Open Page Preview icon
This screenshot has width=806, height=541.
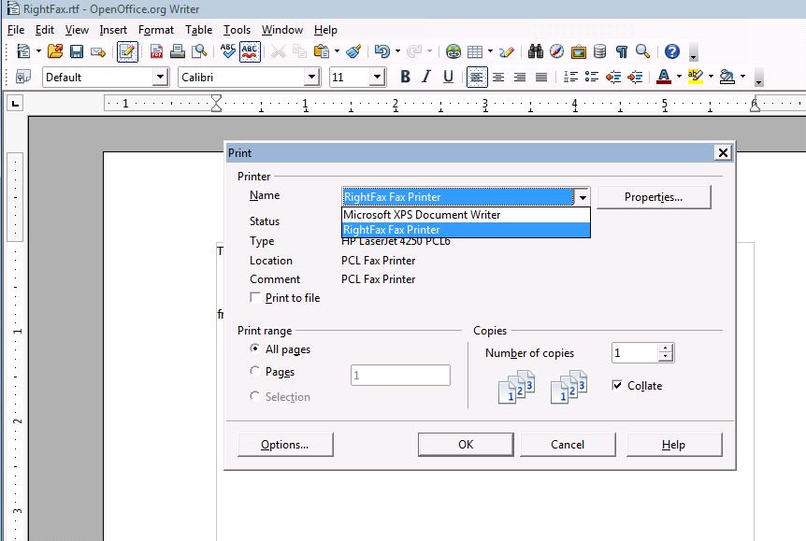(199, 51)
